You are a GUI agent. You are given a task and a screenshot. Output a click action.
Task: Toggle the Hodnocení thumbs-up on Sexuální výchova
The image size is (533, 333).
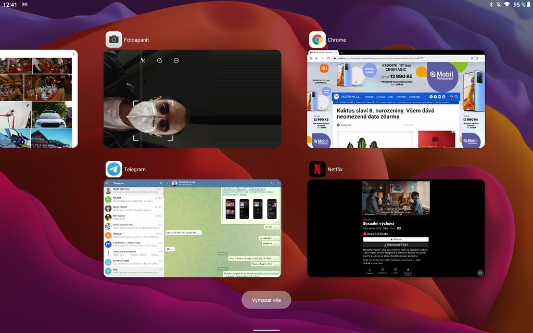[383, 269]
